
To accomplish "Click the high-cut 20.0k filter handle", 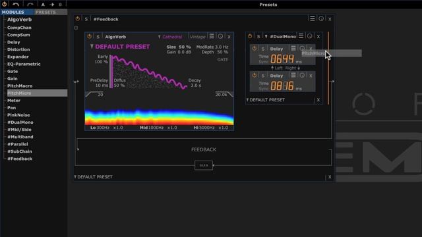I will (224, 94).
